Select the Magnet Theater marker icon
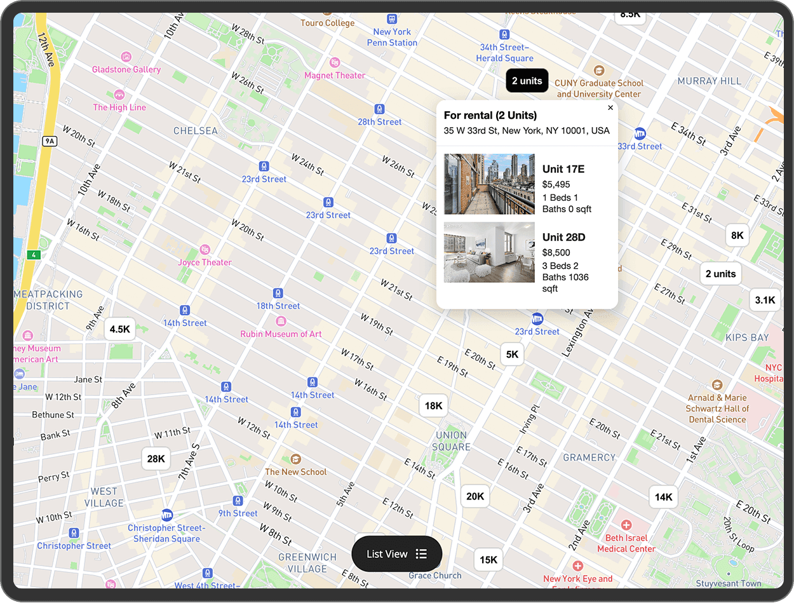This screenshot has height=603, width=794. point(335,62)
